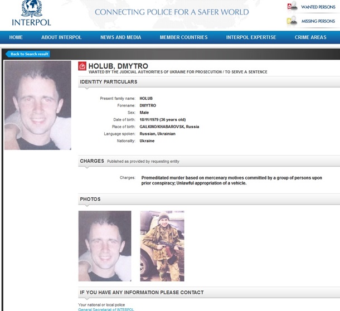Image resolution: width=340 pixels, height=311 pixels.
Task: Open the ABOUT INTERPOL menu
Action: (x=61, y=37)
